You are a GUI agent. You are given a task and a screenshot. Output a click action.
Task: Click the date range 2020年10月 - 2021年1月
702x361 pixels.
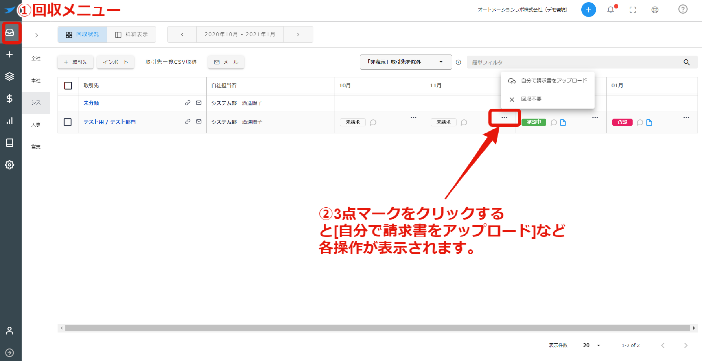[240, 34]
